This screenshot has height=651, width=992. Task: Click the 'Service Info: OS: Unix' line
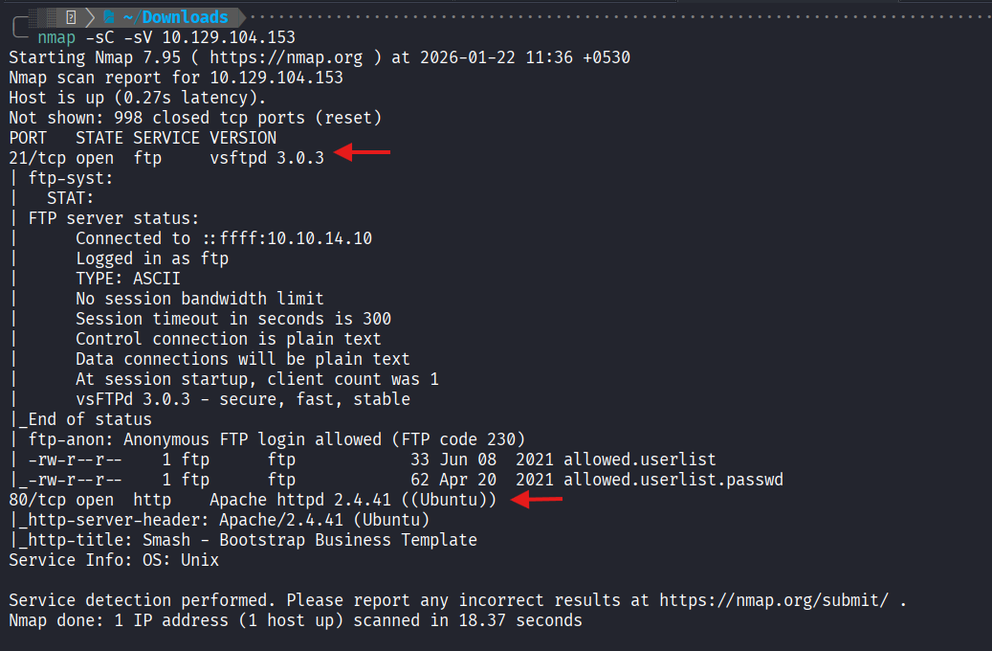tap(114, 560)
